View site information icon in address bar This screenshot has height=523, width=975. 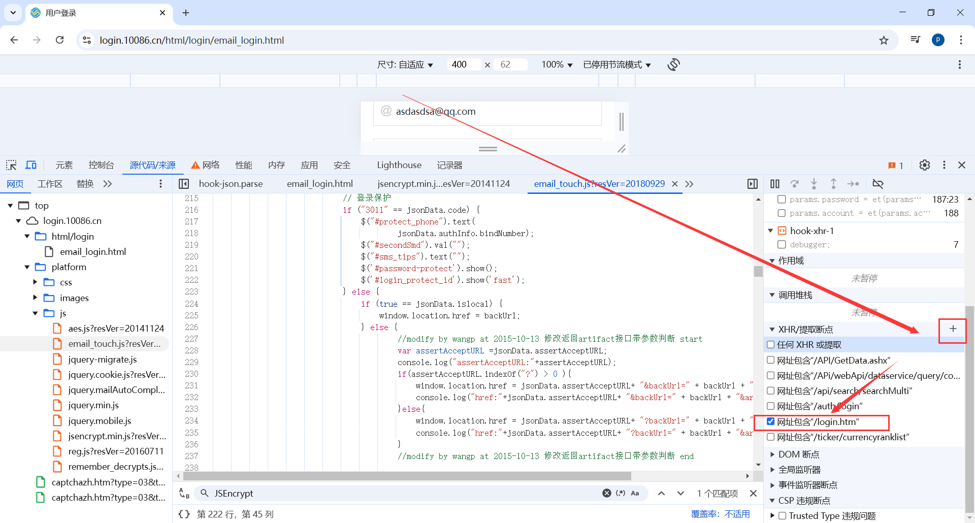(87, 40)
